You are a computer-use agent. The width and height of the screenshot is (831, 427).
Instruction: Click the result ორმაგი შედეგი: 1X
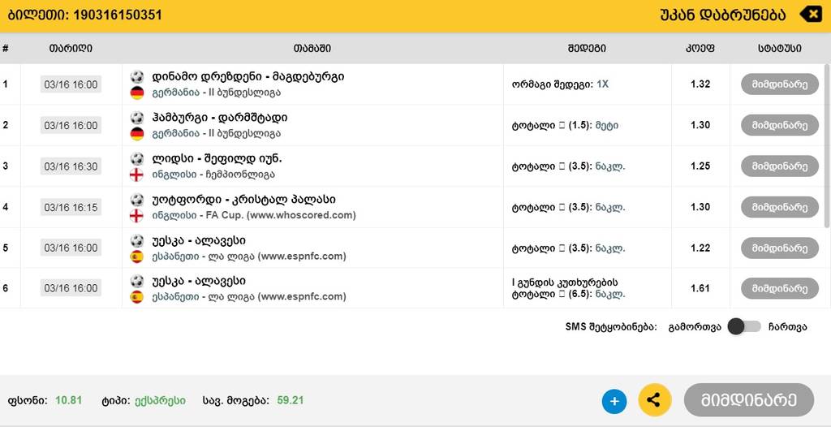click(560, 84)
